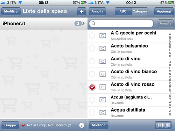Tap the red status indicator dot
This screenshot has height=131, width=175.
(23, 125)
